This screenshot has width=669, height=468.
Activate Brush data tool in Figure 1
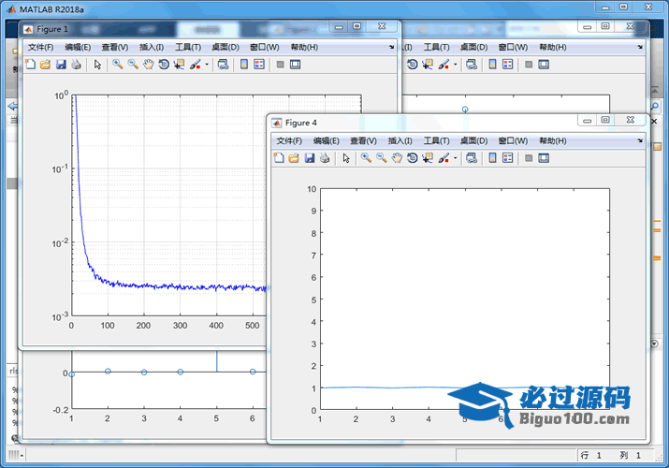pos(195,65)
